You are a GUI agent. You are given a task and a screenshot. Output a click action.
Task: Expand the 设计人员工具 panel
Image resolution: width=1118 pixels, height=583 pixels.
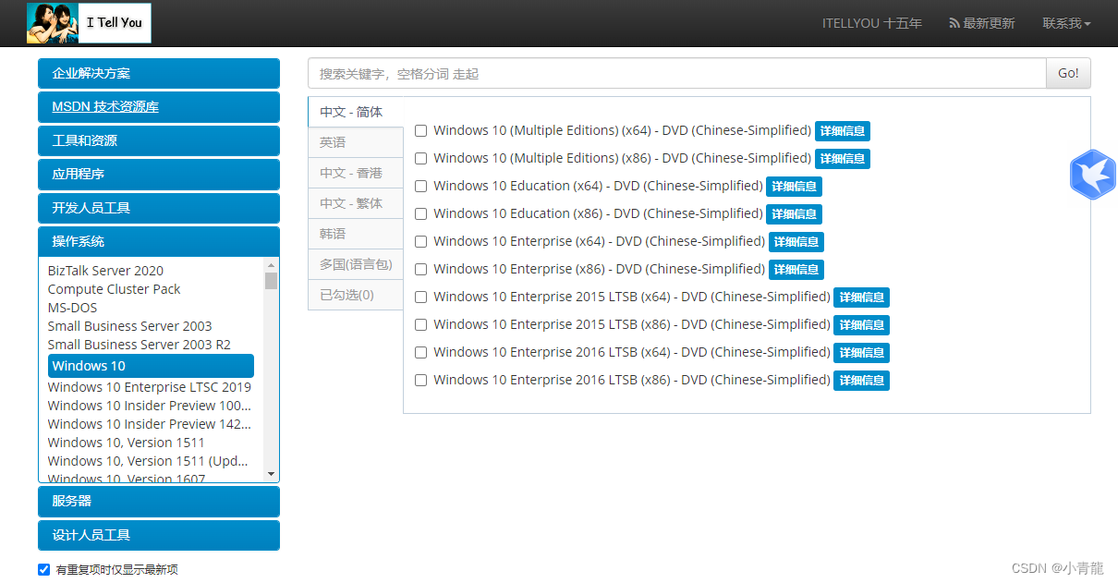click(x=159, y=535)
